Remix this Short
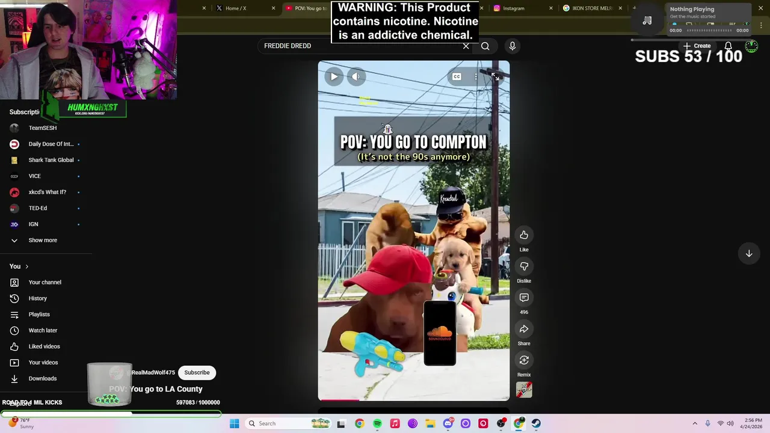770x433 pixels. point(524,360)
